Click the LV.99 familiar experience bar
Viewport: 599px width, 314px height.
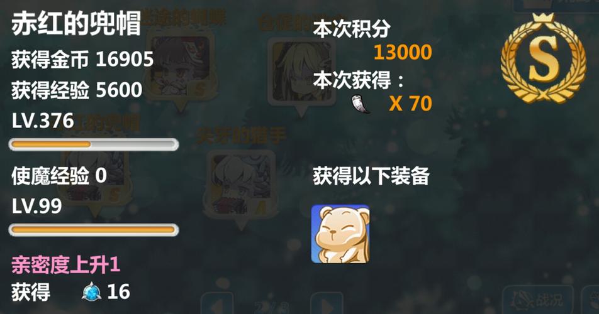(x=94, y=230)
